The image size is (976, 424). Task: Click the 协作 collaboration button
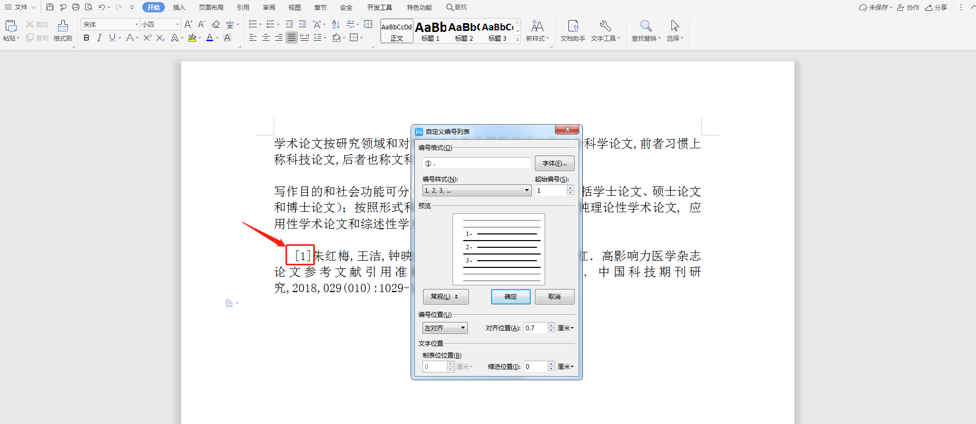(908, 7)
